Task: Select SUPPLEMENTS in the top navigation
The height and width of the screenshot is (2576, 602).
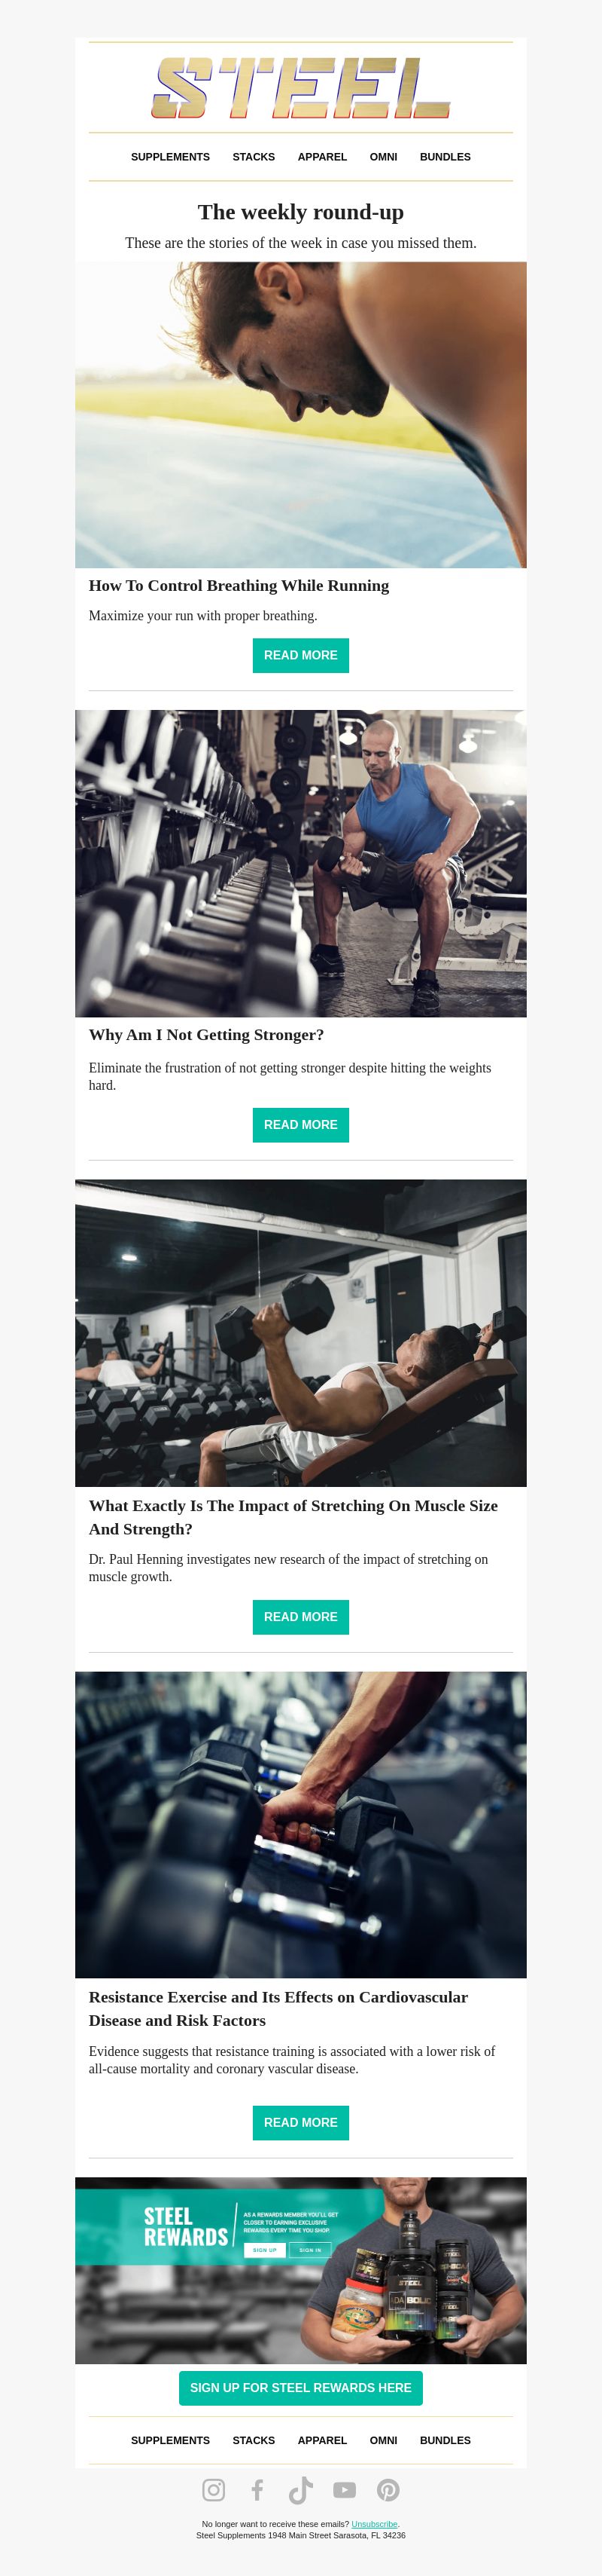Action: (x=171, y=157)
